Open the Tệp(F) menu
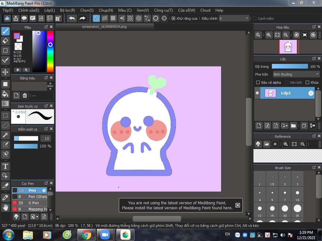 8,10
